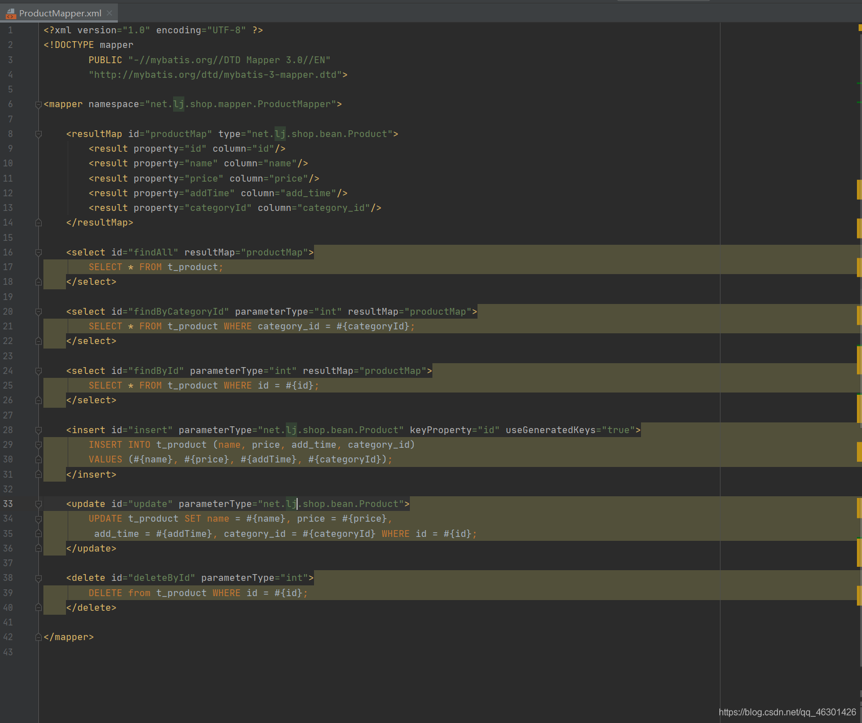Click INSERT INTO keywords on line 29
This screenshot has width=862, height=723.
coord(120,445)
